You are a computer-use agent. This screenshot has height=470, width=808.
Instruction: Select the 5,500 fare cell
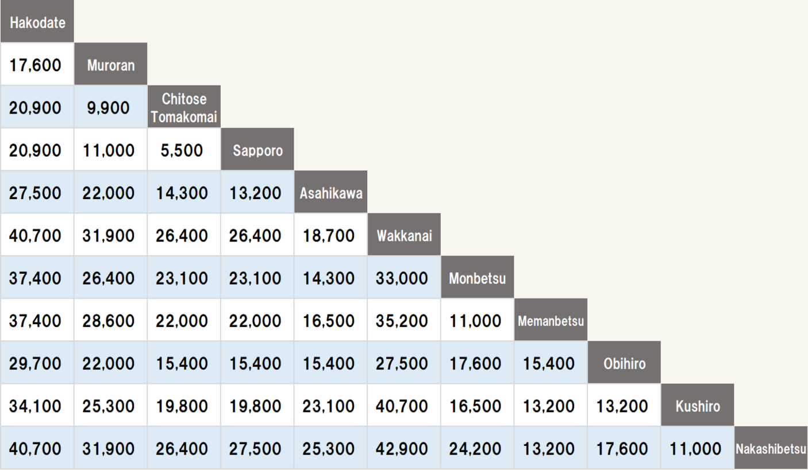tap(182, 150)
